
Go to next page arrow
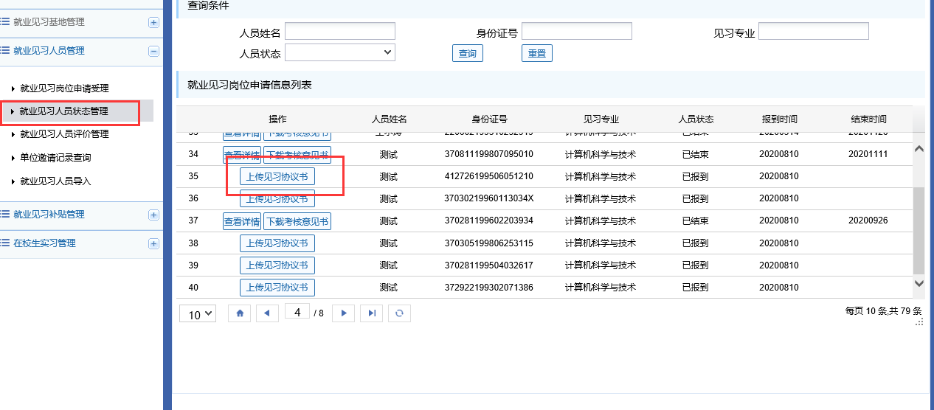(x=344, y=313)
